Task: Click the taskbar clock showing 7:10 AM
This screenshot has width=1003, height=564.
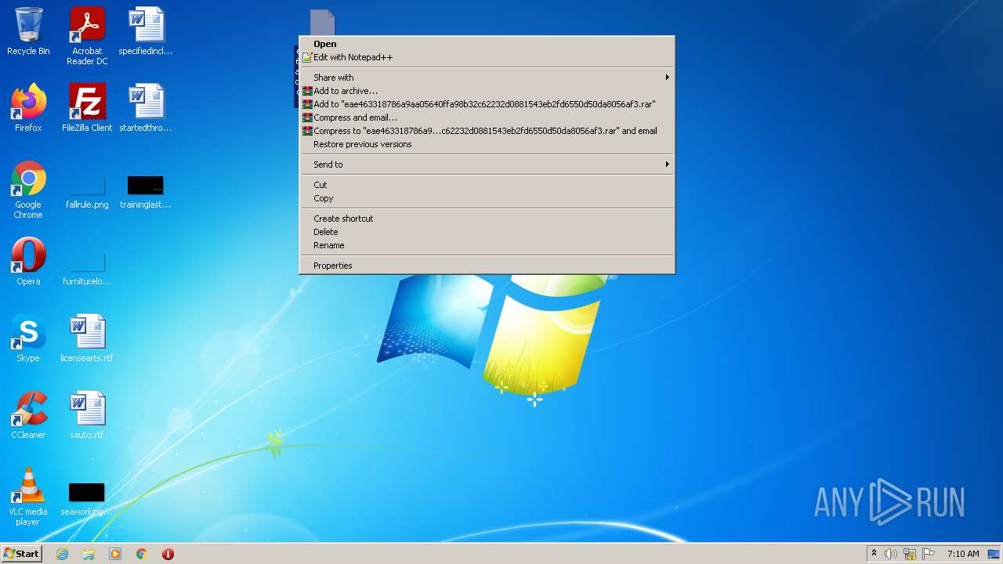Action: coord(963,554)
